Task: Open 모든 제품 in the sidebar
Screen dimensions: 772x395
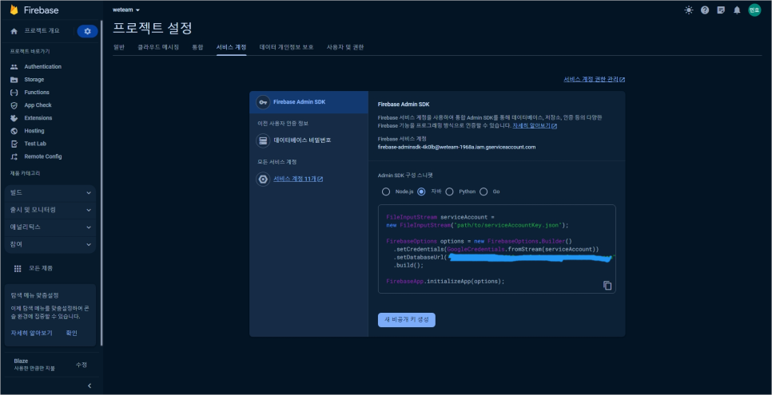Action: [x=41, y=269]
